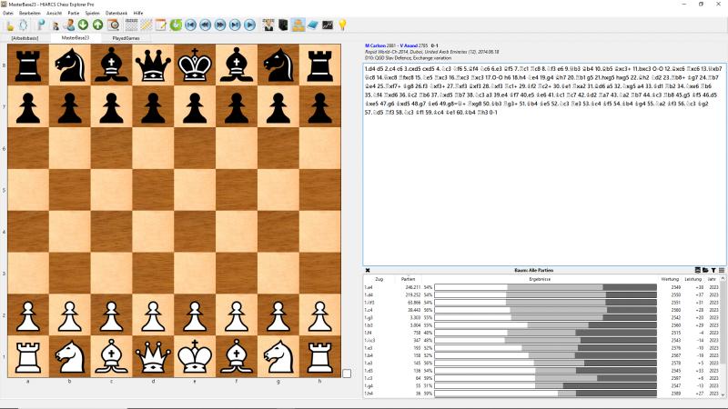
Task: Open the tree panel hamburger menu
Action: click(722, 270)
